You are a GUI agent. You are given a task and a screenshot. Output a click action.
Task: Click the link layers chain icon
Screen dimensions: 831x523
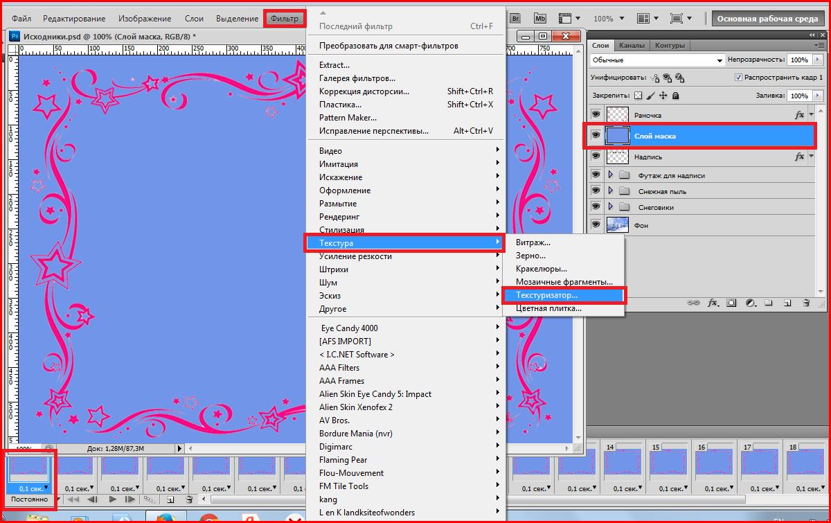pyautogui.click(x=693, y=303)
